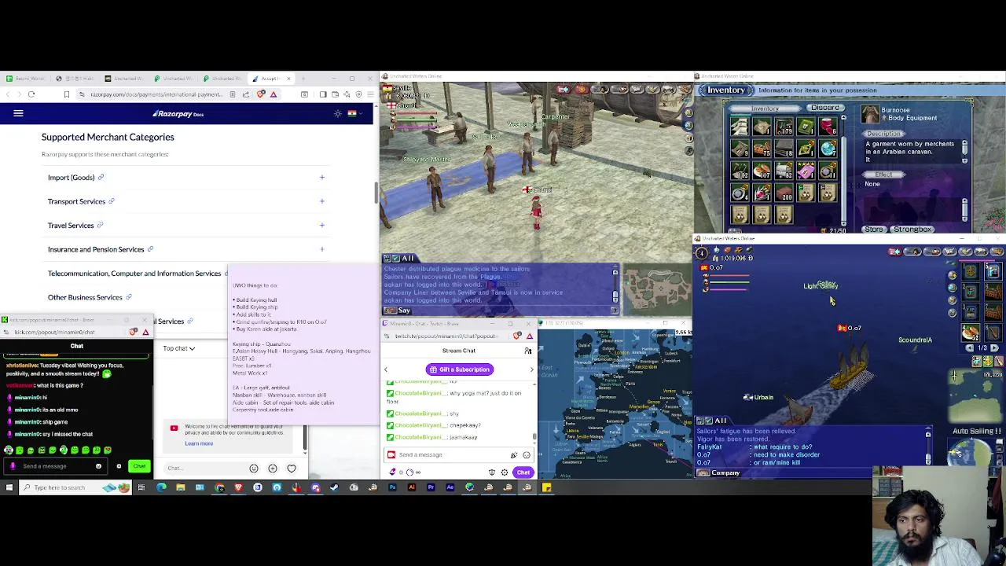This screenshot has height=566, width=1006.
Task: Copy anchor link next to Travel Services
Action: click(101, 225)
